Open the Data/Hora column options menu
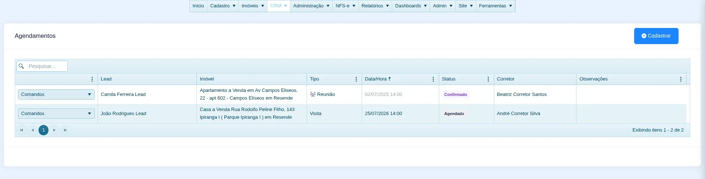The height and width of the screenshot is (179, 705). point(433,79)
